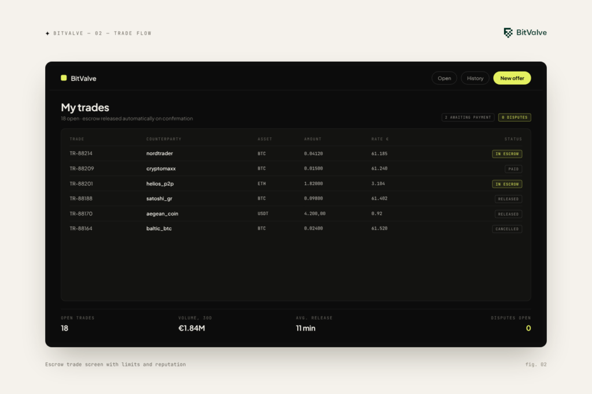Click the BitValve logo icon top right
The image size is (592, 394).
click(508, 33)
